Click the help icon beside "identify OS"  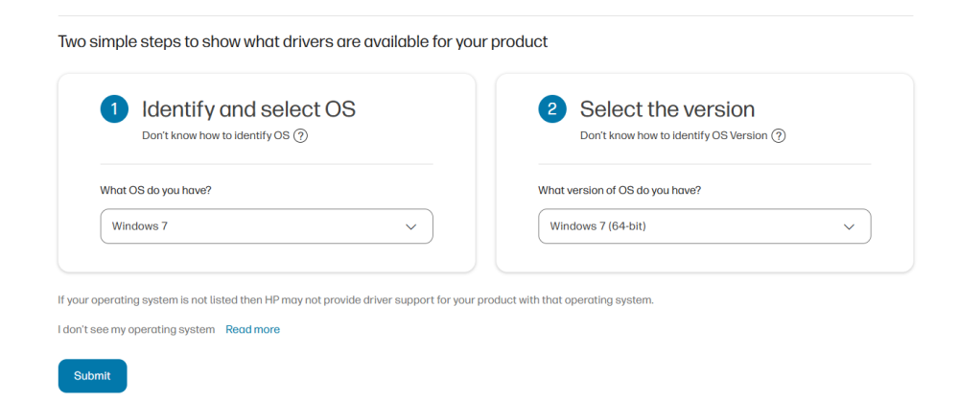click(300, 135)
